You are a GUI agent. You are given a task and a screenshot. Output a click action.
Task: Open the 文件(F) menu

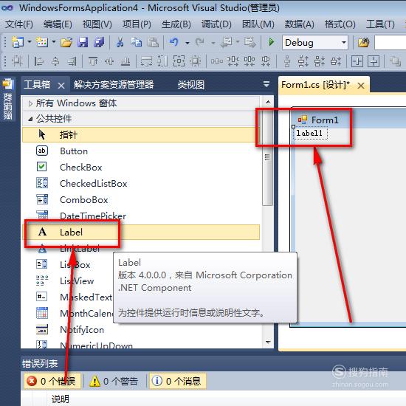(19, 24)
